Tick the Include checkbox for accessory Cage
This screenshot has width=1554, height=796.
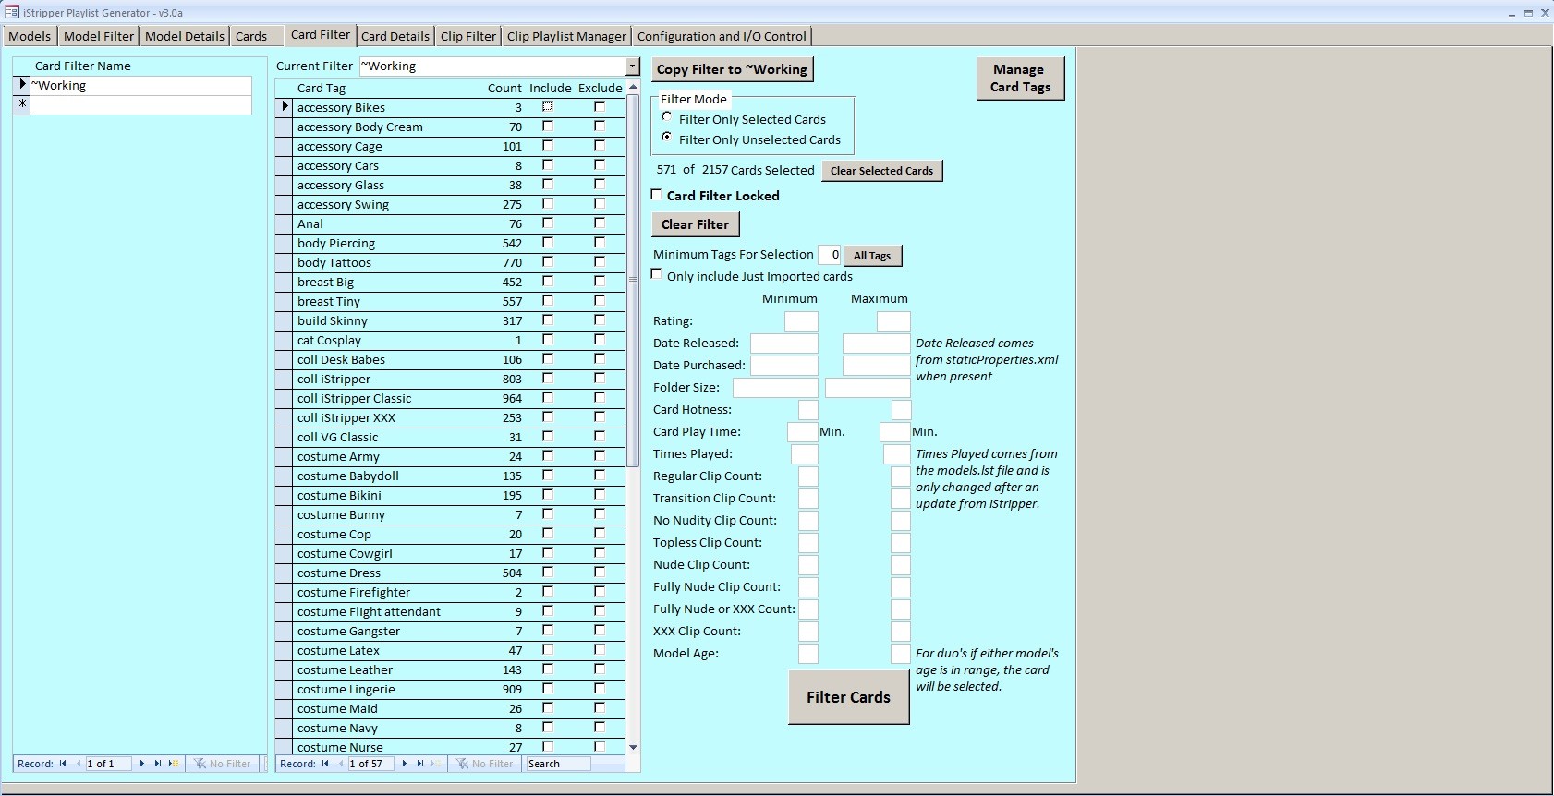point(548,146)
